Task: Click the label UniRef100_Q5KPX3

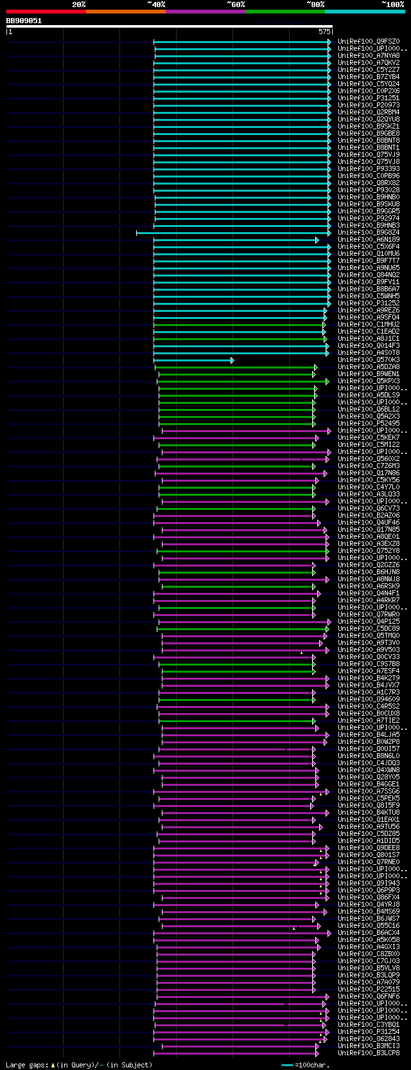Action: (x=369, y=381)
